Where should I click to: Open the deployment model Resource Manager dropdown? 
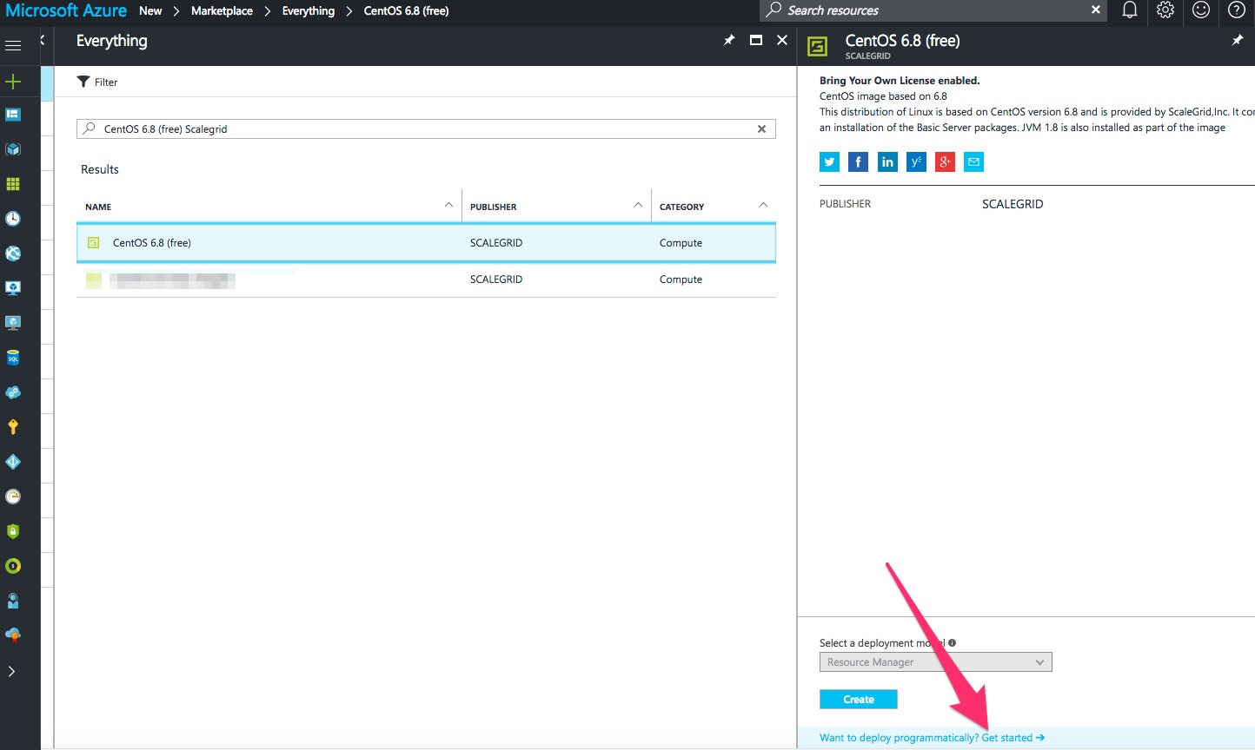tap(935, 662)
